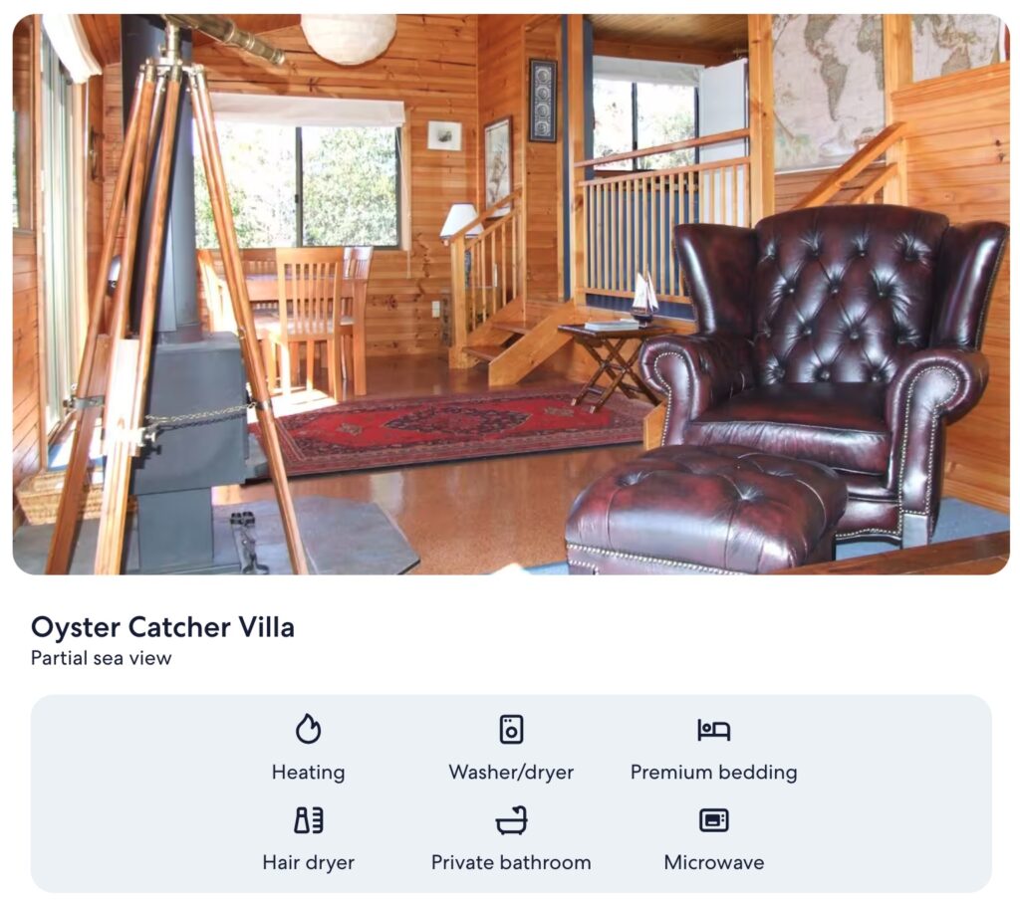Select the Premium bedding amenity label
This screenshot has width=1020, height=903.
click(713, 773)
